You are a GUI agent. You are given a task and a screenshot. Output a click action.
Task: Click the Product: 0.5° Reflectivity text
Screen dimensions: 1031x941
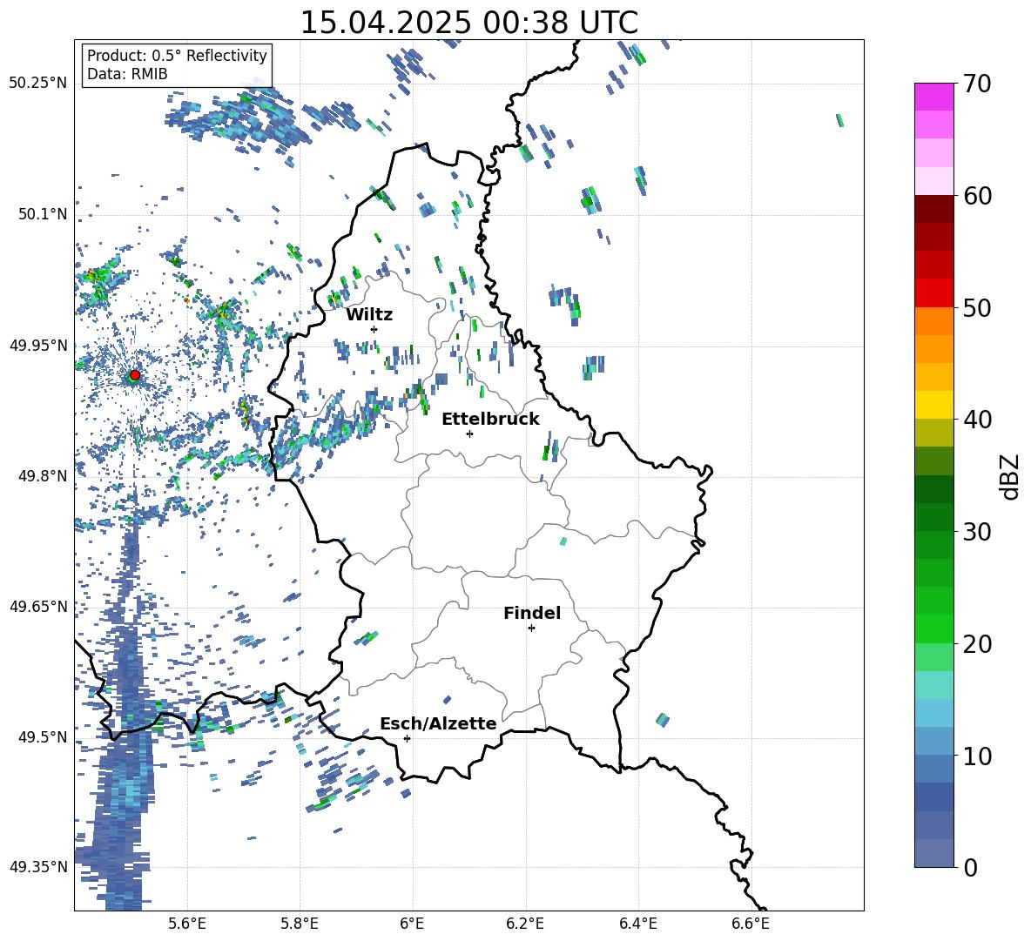coord(177,55)
